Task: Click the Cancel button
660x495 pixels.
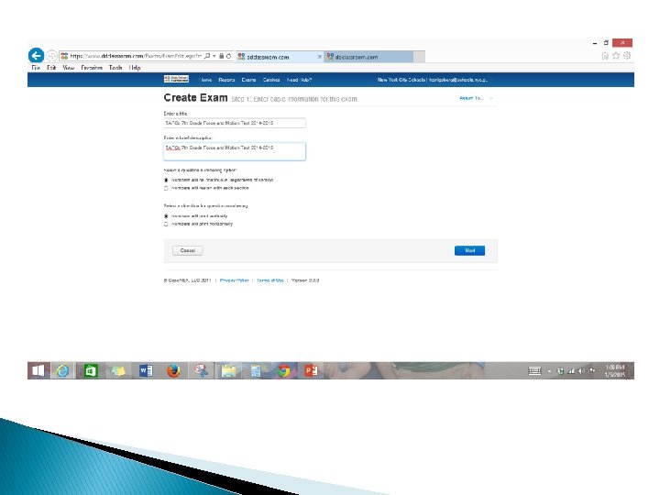Action: (x=187, y=250)
